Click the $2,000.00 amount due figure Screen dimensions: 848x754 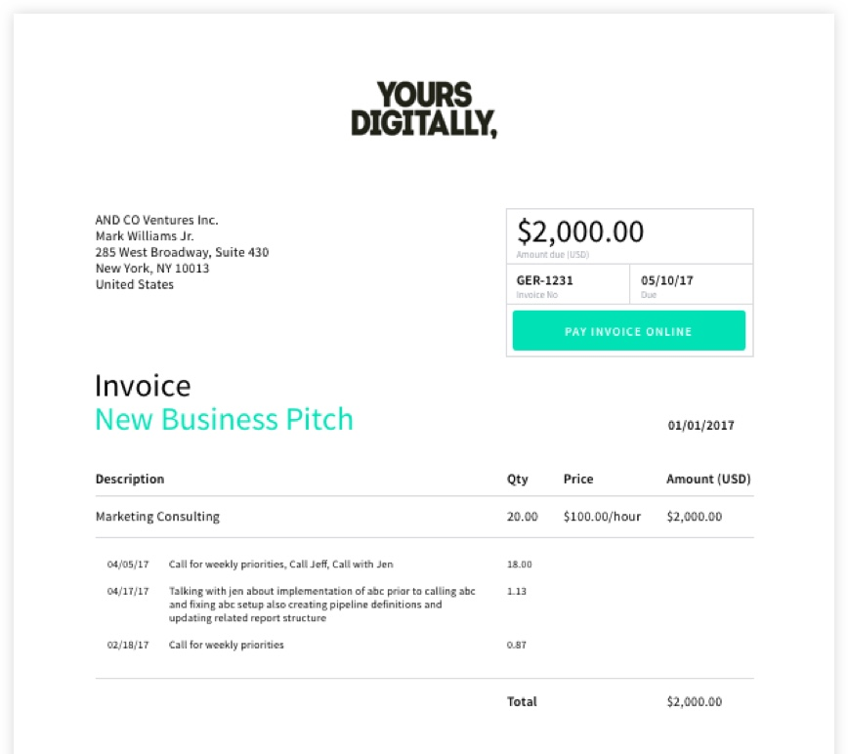tap(580, 231)
